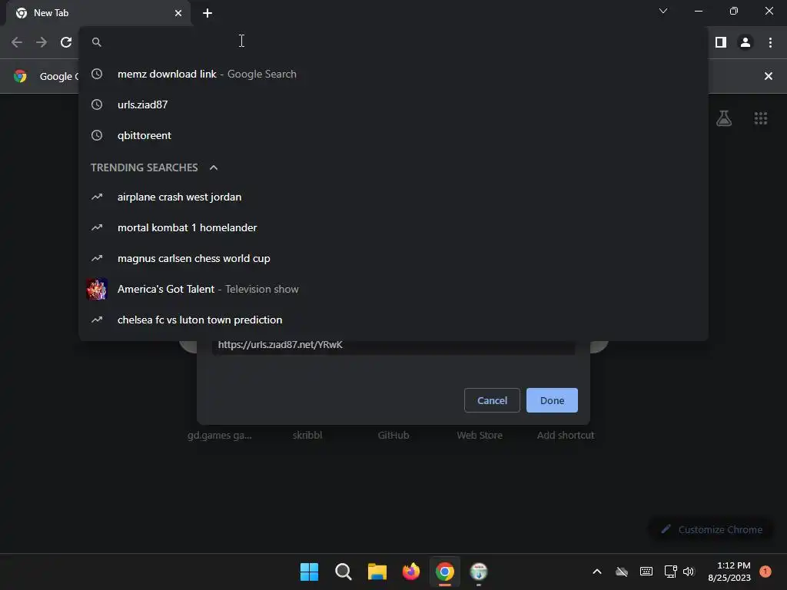
Task: Go forward with the forward arrow
Action: [42, 42]
